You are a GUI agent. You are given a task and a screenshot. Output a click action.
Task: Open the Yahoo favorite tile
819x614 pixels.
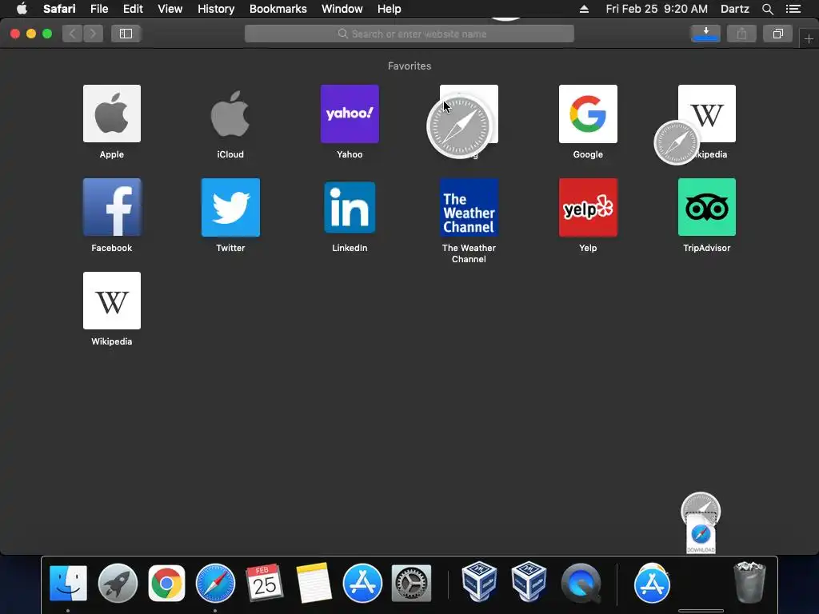point(350,114)
